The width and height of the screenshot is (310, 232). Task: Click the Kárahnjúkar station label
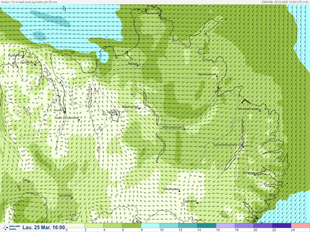171,189
